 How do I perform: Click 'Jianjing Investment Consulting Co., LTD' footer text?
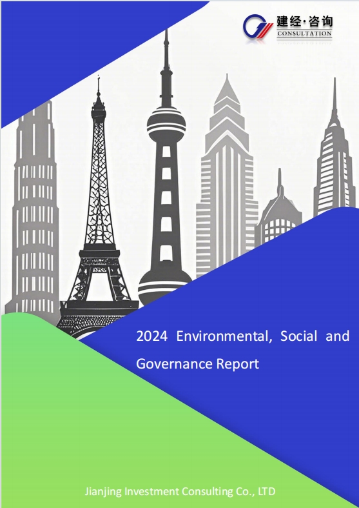tap(180, 491)
